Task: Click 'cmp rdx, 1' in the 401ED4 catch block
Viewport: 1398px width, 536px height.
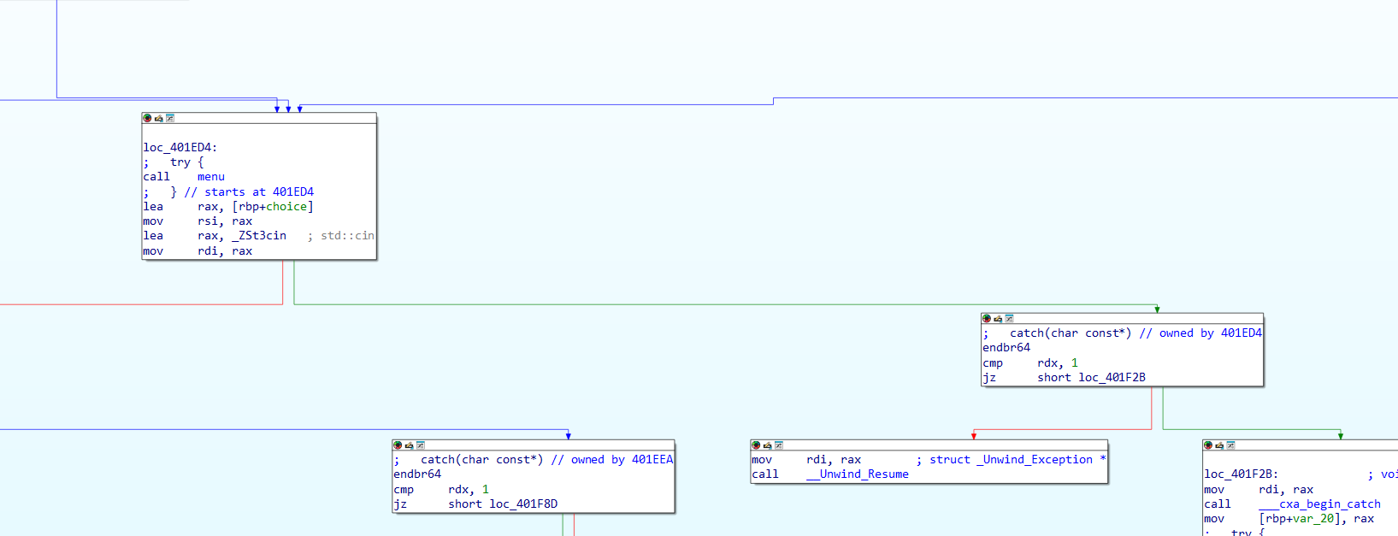Action: coord(1030,363)
